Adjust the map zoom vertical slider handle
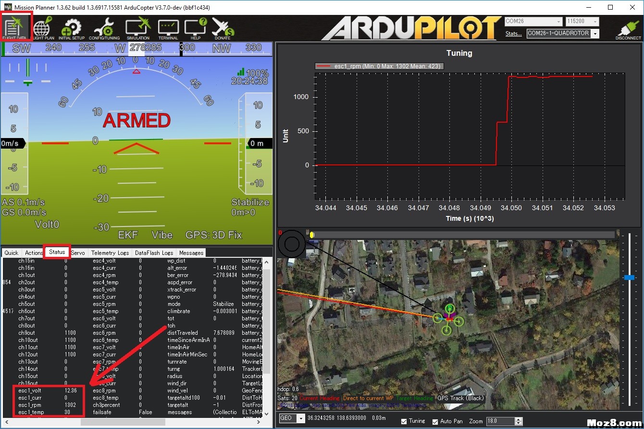644x429 pixels. tap(629, 278)
